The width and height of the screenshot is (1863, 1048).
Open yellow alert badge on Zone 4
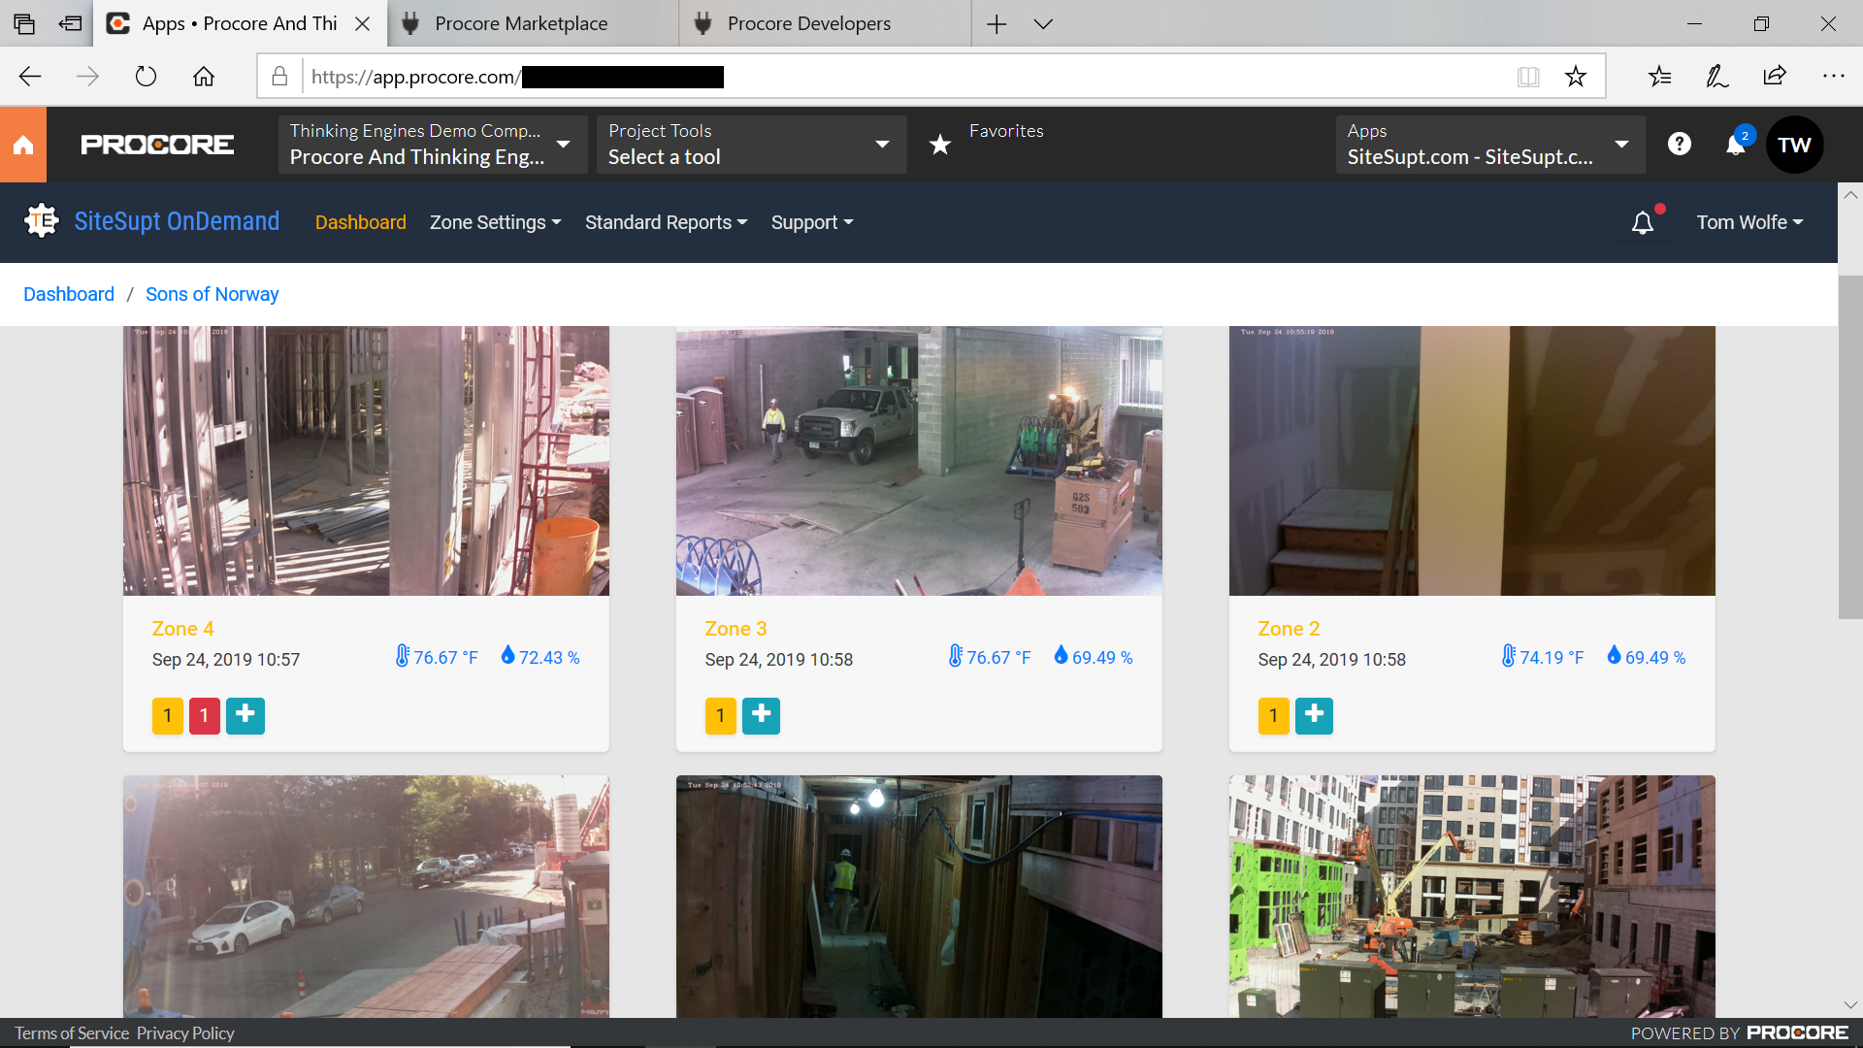click(x=168, y=716)
